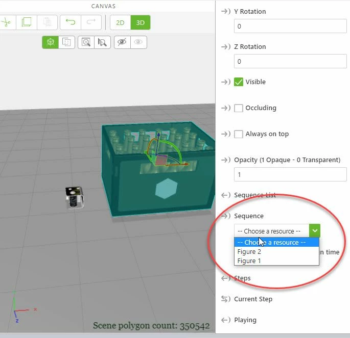Click the Sequence List label
The width and height of the screenshot is (350, 338).
tap(254, 195)
